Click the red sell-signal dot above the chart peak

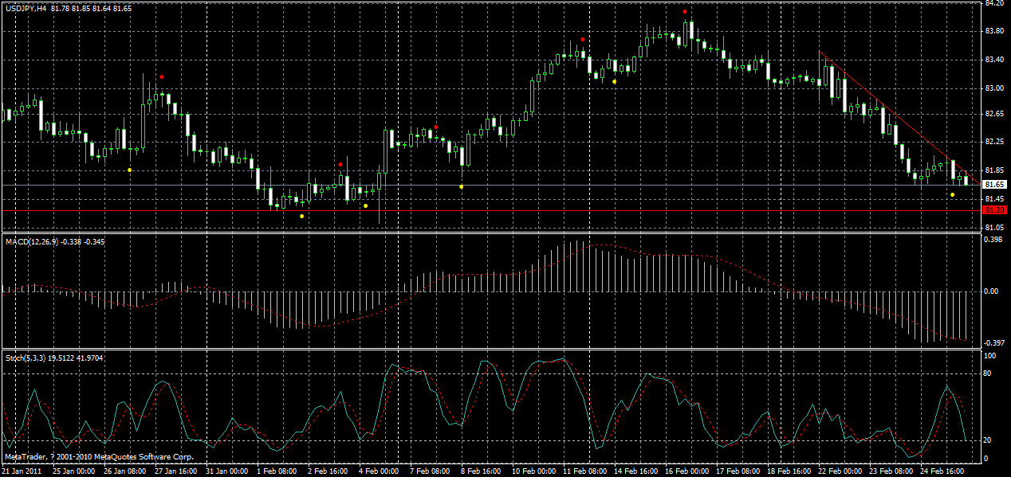pyautogui.click(x=683, y=11)
